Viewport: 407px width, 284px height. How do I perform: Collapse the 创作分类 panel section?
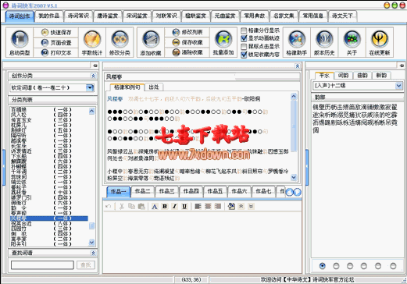click(x=93, y=76)
